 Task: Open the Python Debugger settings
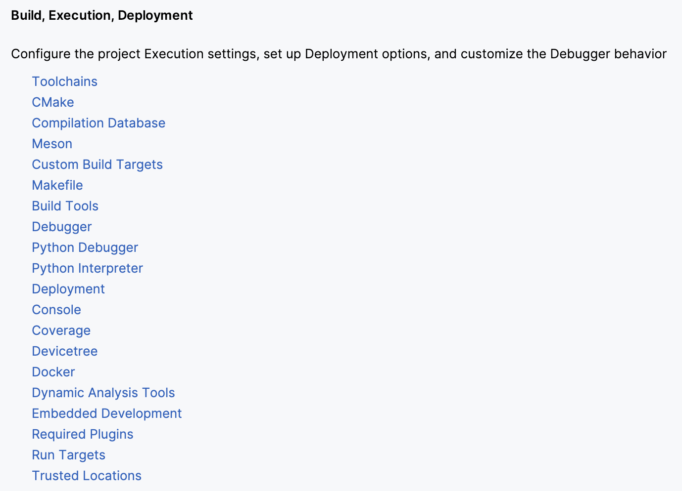coord(85,247)
